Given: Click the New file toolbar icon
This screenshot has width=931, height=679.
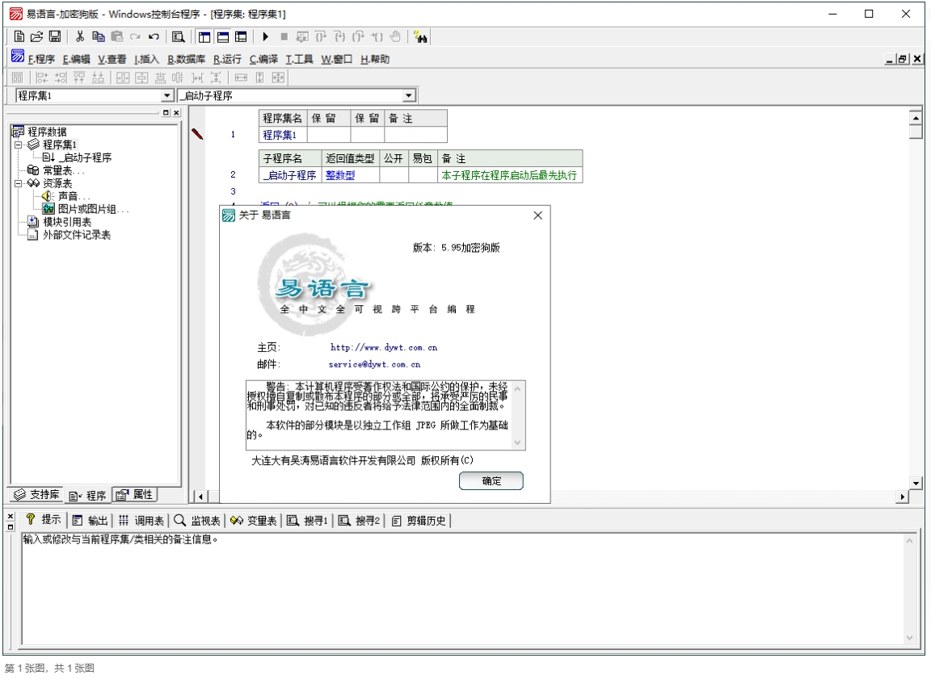Looking at the screenshot, I should [x=19, y=36].
